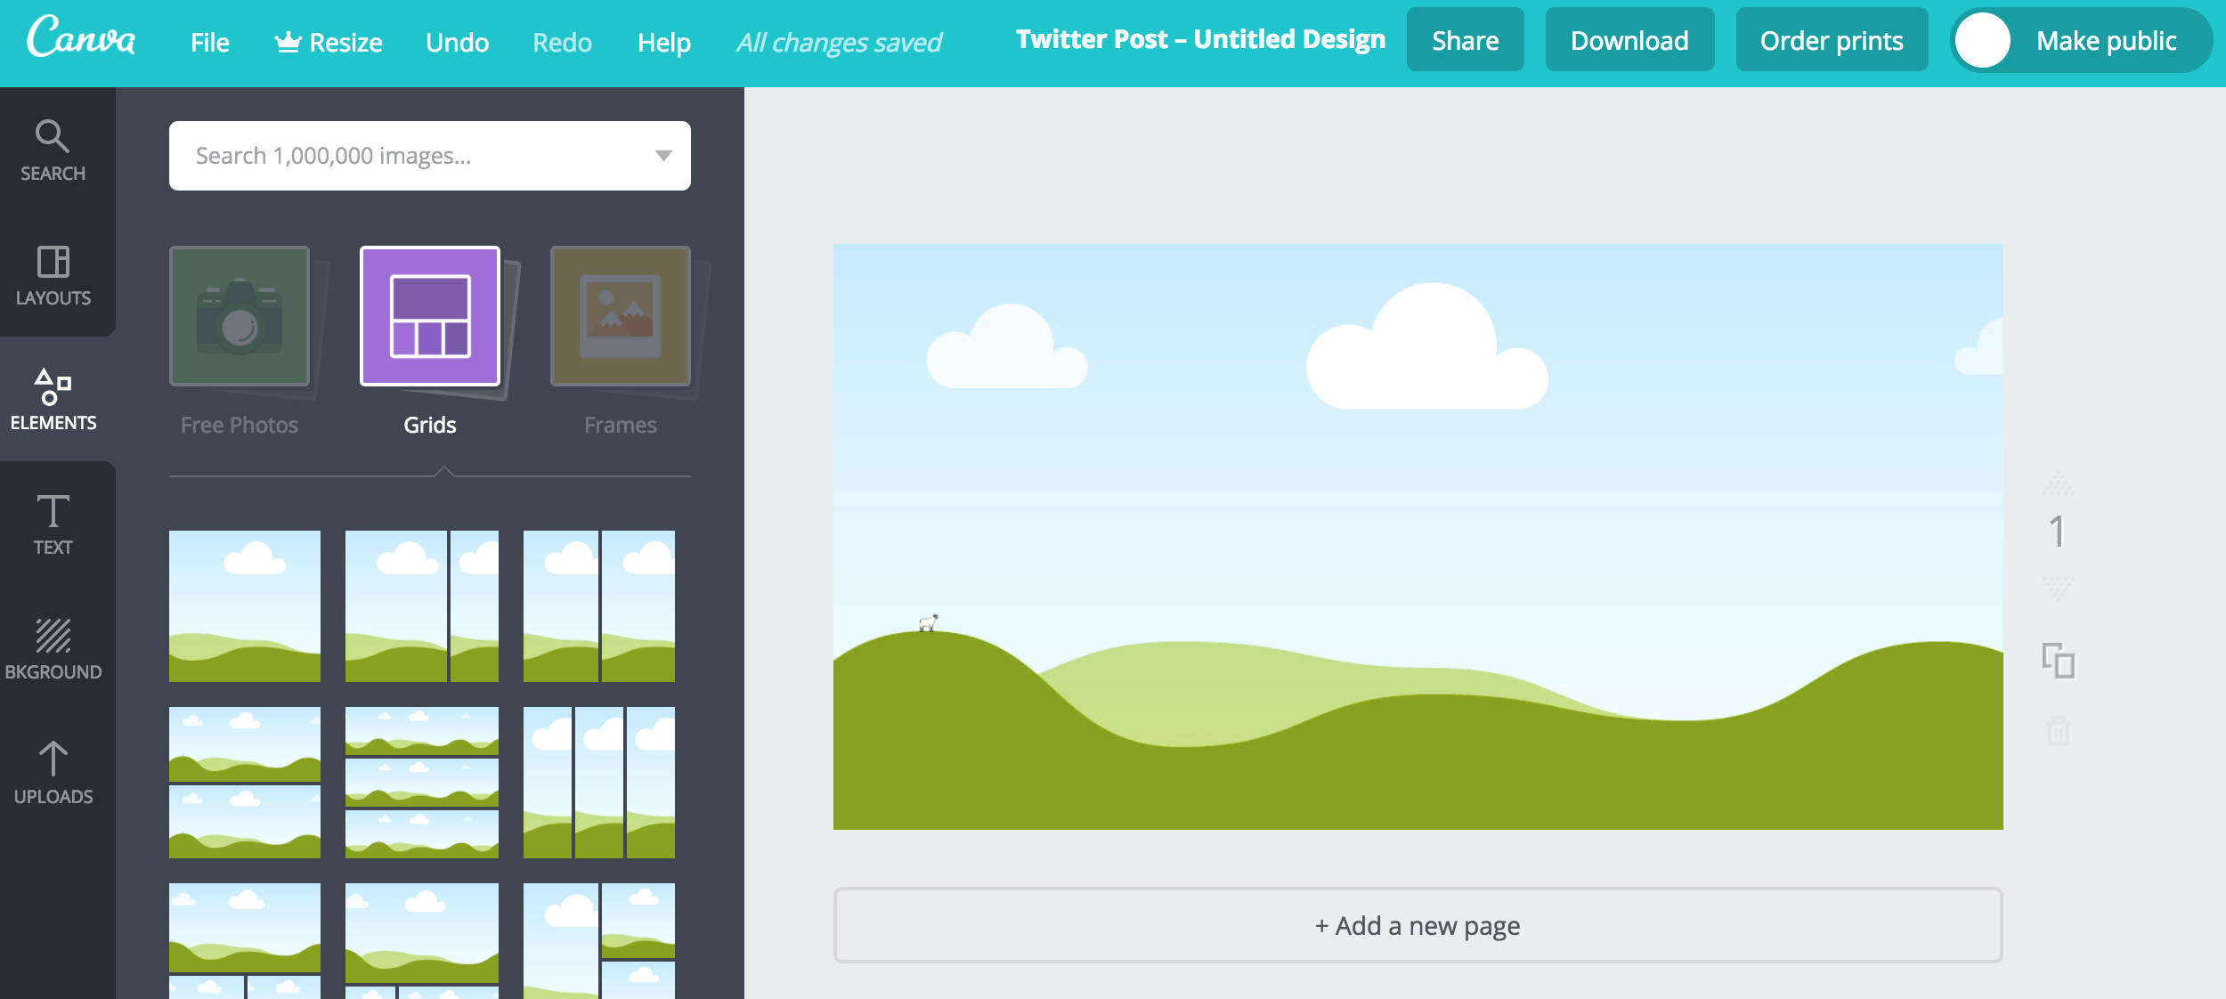Expand the image search dropdown arrow
Screen dimensions: 2226x999
pos(663,156)
